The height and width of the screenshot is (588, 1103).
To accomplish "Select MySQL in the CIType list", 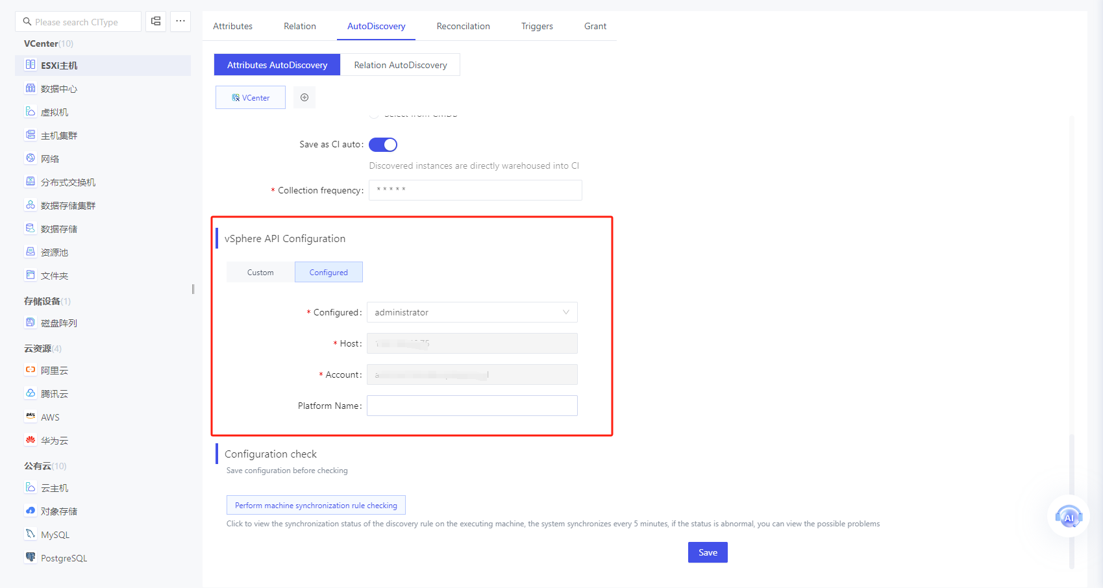I will point(103,534).
